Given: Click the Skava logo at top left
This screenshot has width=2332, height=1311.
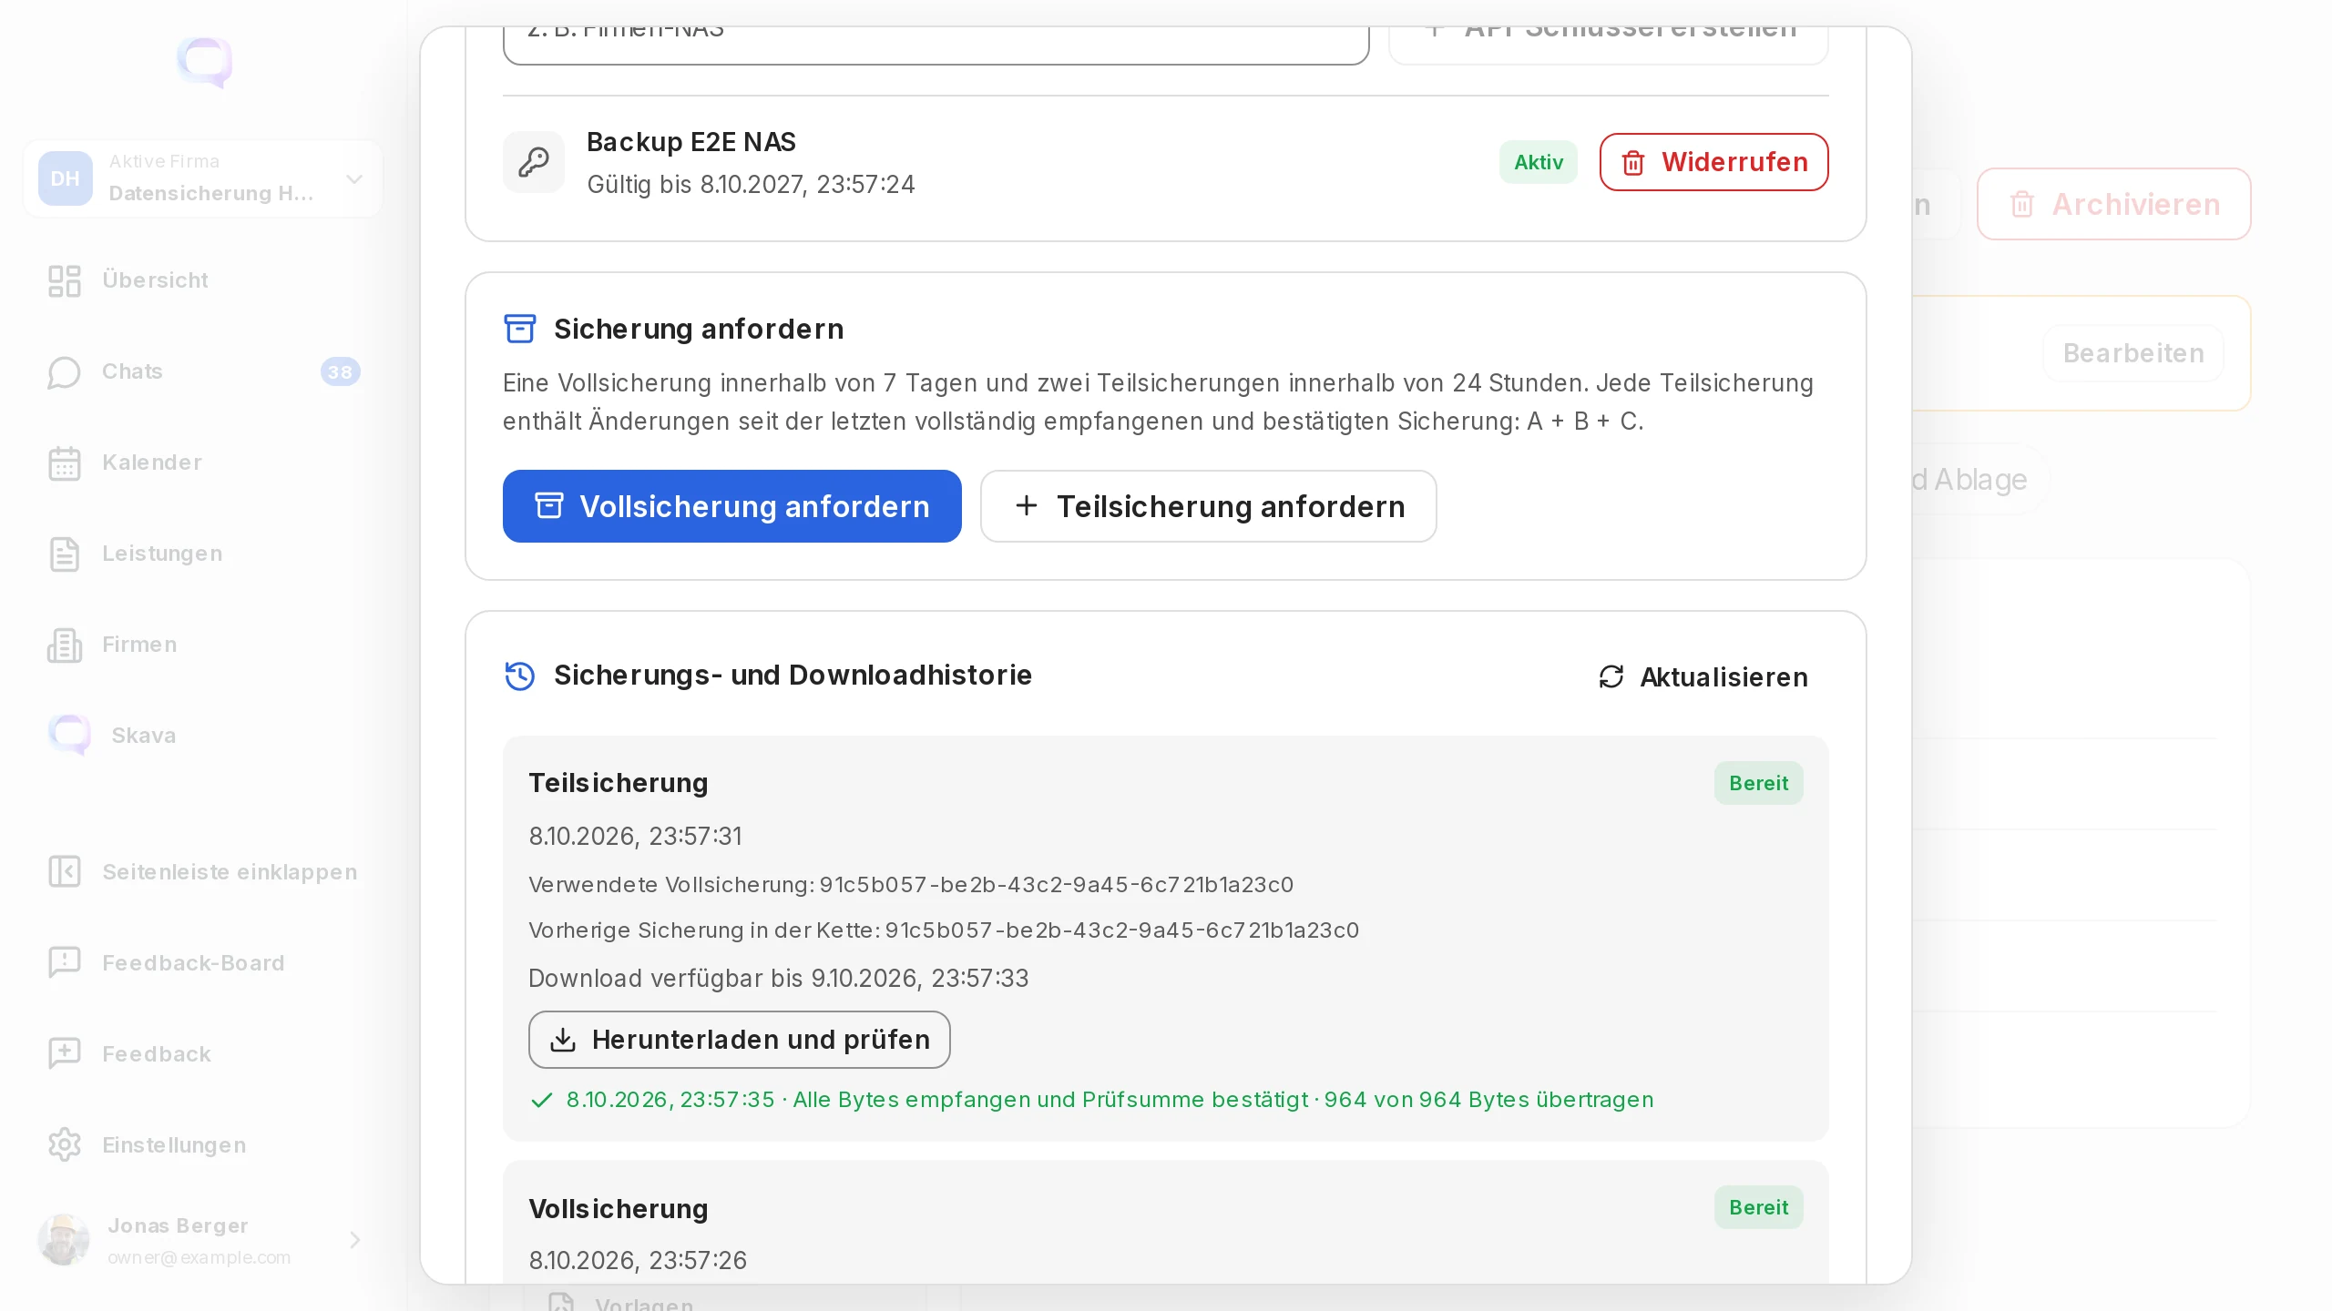Looking at the screenshot, I should pyautogui.click(x=204, y=62).
